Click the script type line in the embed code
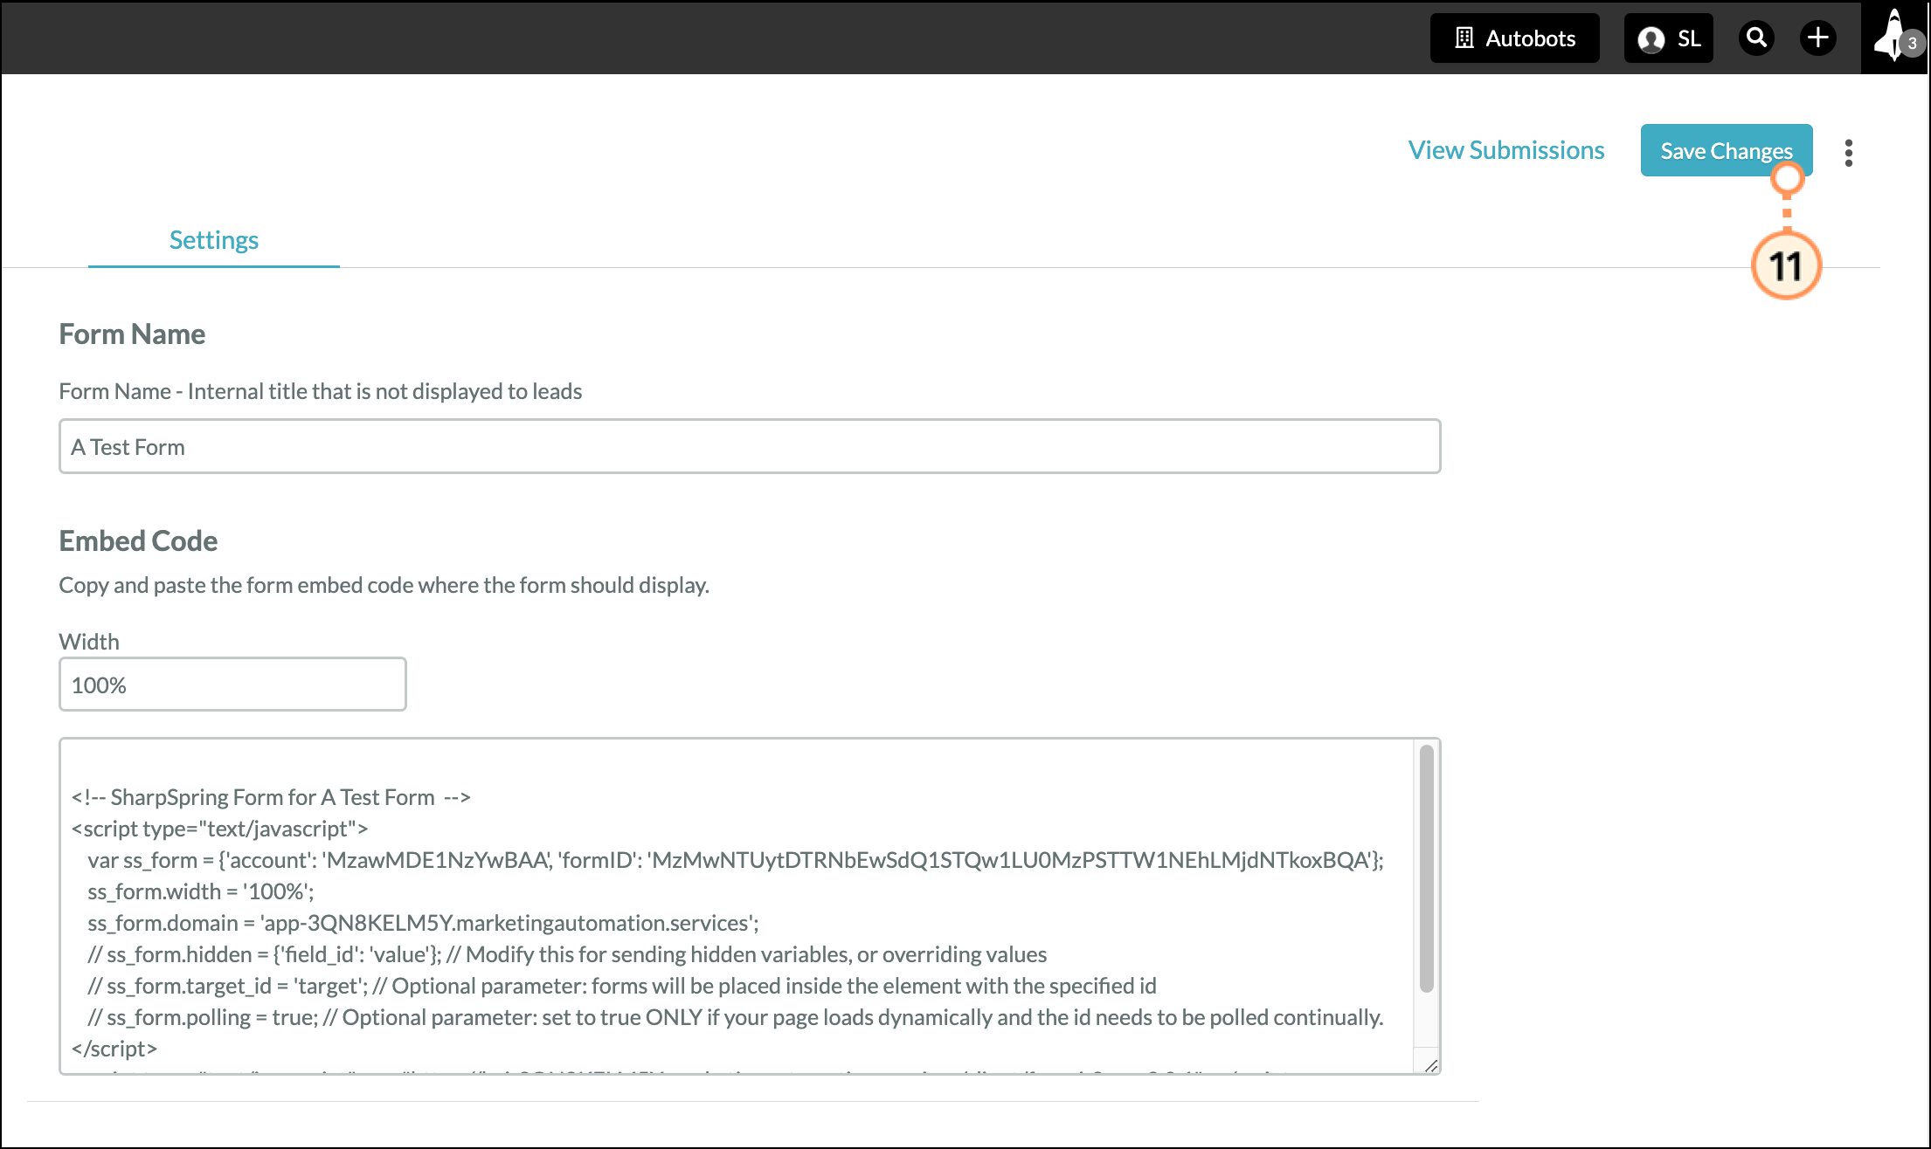This screenshot has width=1931, height=1149. (x=220, y=829)
